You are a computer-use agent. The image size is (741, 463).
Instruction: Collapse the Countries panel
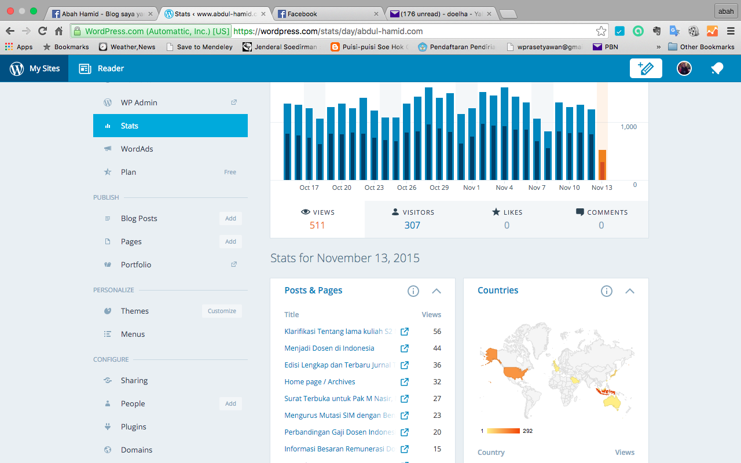pos(630,291)
